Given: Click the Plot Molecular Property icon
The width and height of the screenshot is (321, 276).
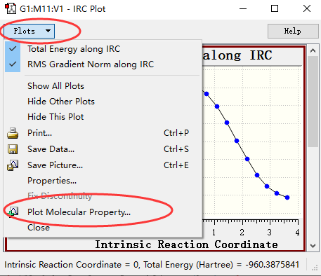Looking at the screenshot, I should (x=13, y=212).
